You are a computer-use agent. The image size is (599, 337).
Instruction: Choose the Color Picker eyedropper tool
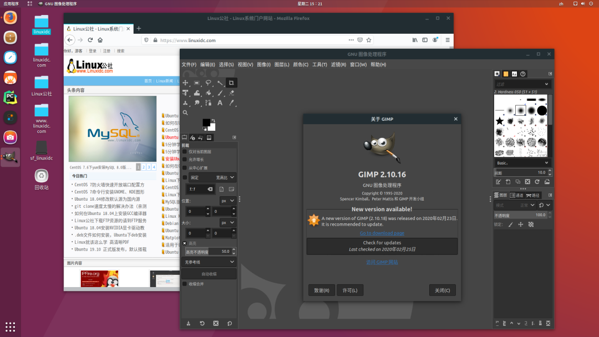tap(231, 103)
